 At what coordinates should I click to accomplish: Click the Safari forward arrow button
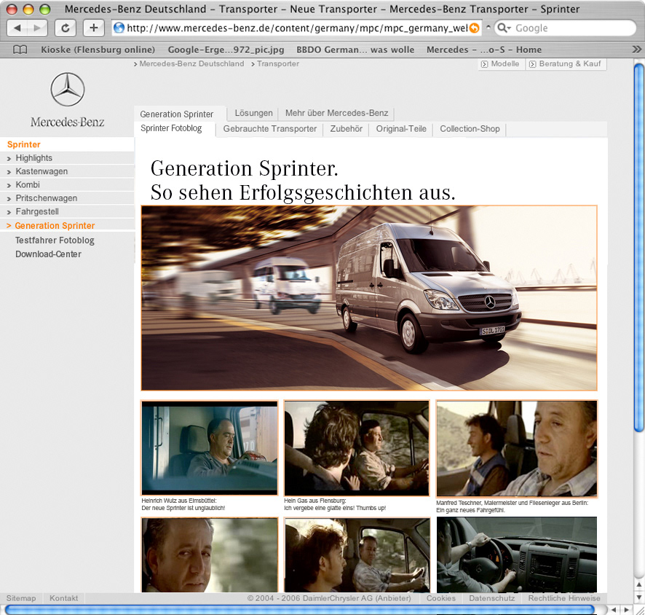tap(37, 28)
